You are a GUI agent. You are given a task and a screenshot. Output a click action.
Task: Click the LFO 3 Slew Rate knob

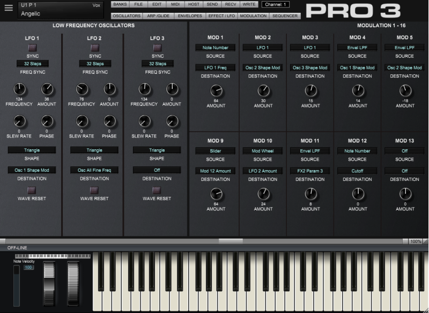click(144, 121)
